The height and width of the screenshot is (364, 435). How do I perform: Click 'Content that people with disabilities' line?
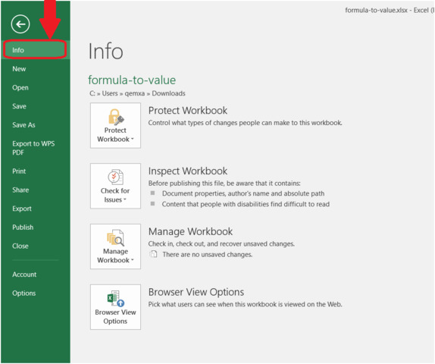point(246,204)
